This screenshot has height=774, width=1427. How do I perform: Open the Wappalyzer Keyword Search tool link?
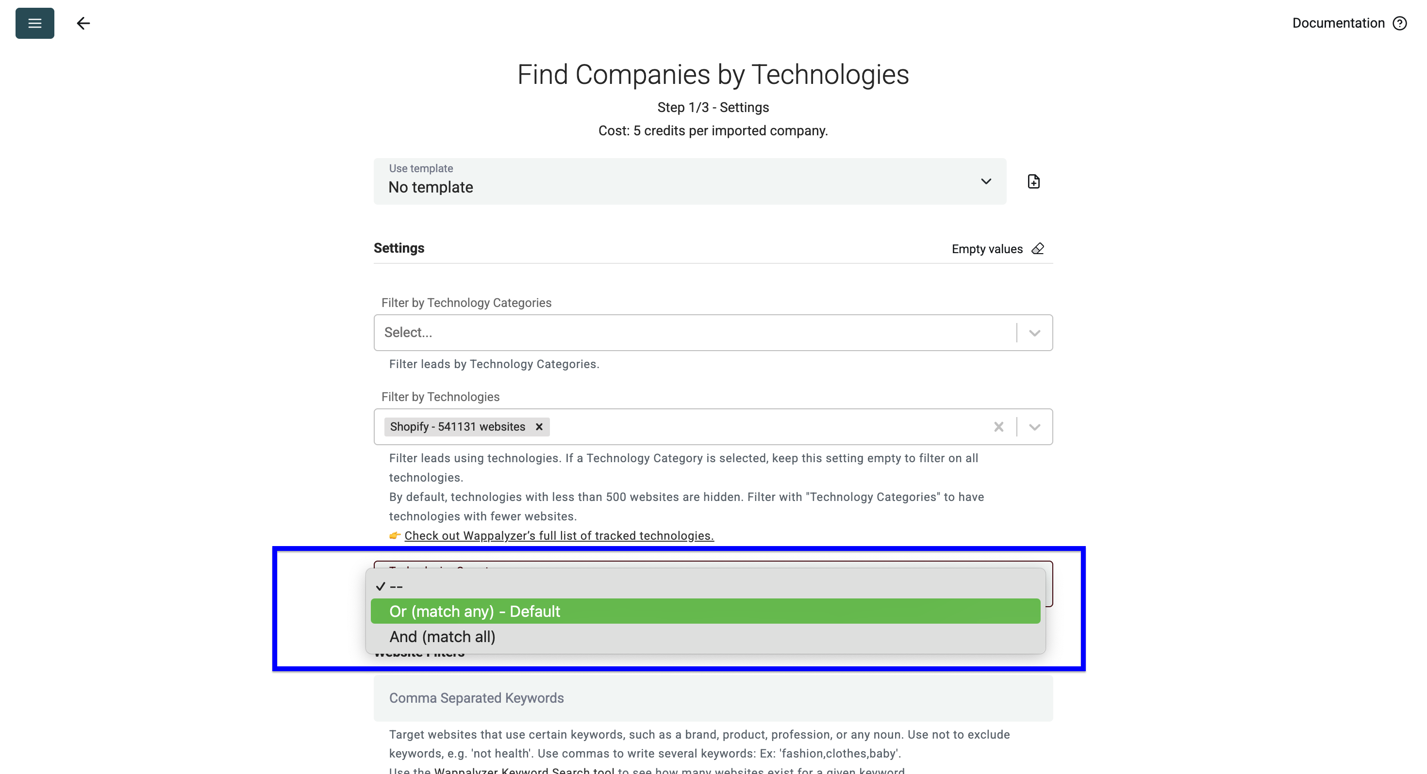524,771
